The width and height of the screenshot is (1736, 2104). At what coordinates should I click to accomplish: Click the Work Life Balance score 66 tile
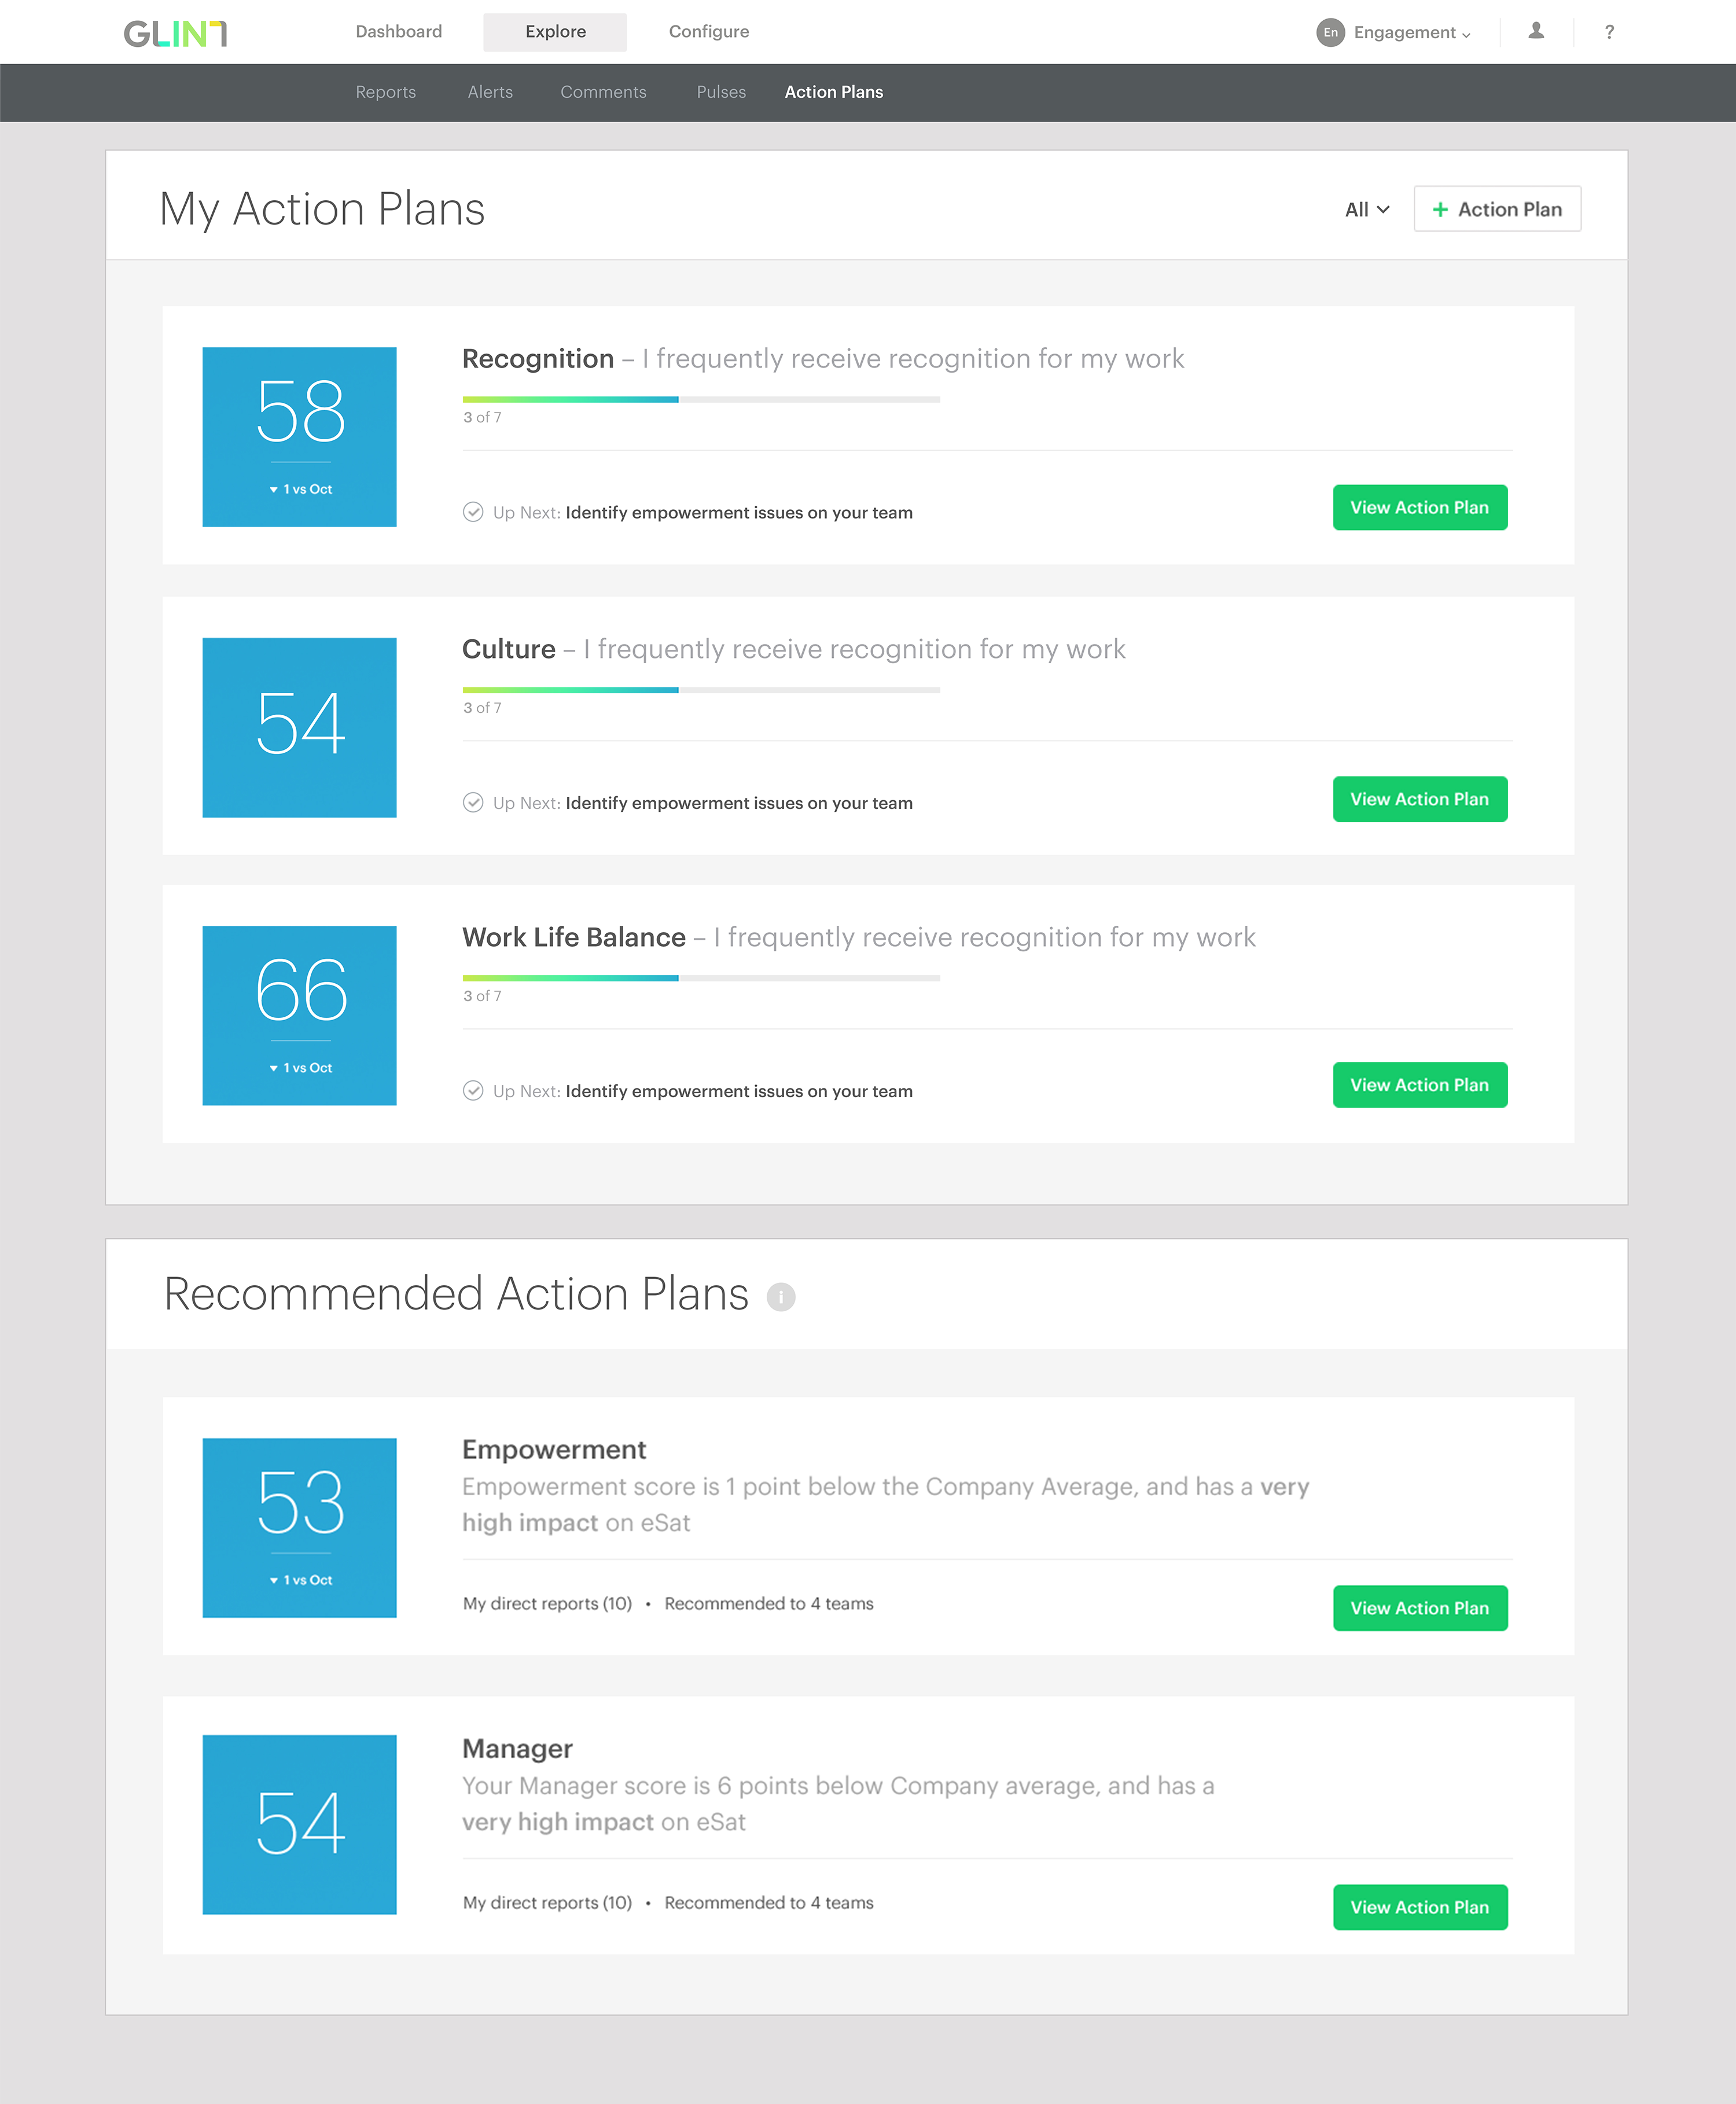(299, 1015)
